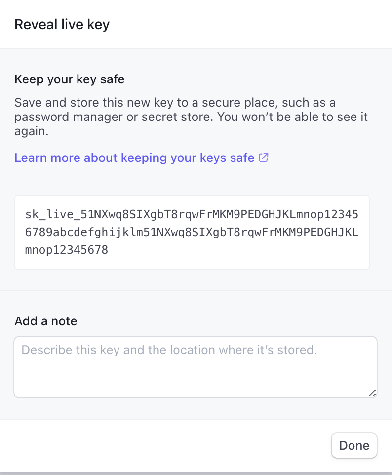Grab the note textarea resize handle
Image resolution: width=392 pixels, height=475 pixels.
pyautogui.click(x=372, y=393)
